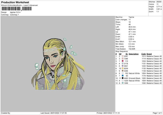Select the pale pink swatch for code 1013
This screenshot has width=163, height=115.
[123, 56]
